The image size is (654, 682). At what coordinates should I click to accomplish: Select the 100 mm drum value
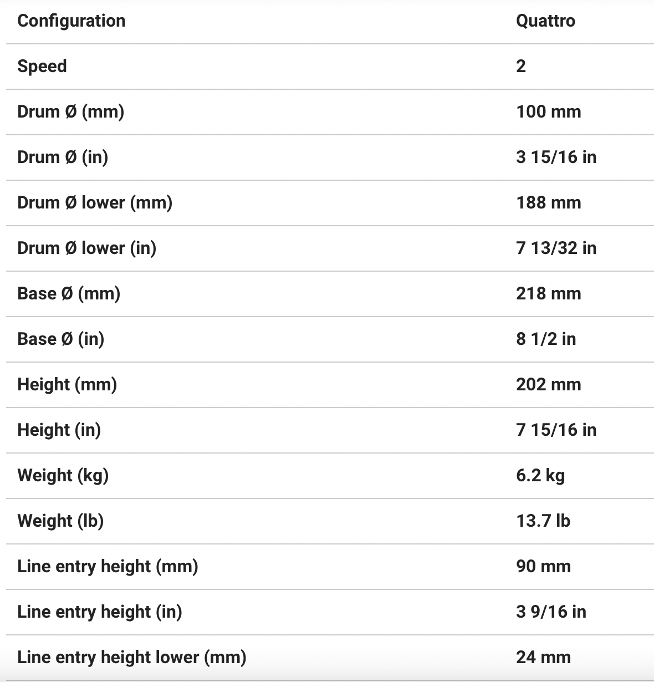(548, 112)
